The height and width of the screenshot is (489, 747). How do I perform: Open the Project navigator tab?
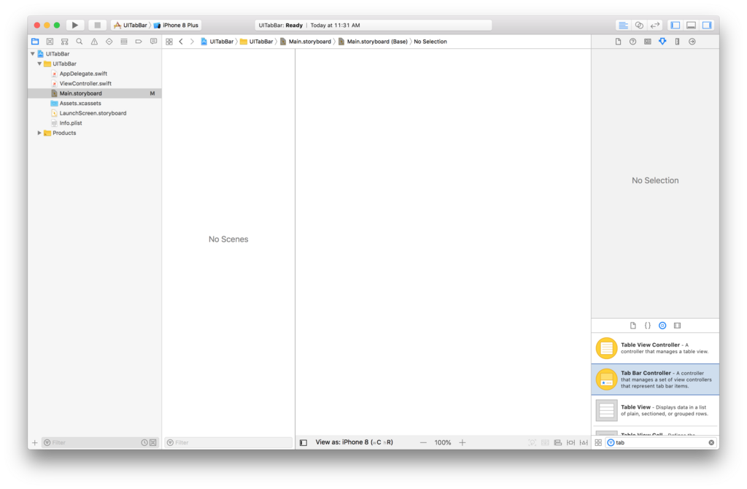point(35,42)
